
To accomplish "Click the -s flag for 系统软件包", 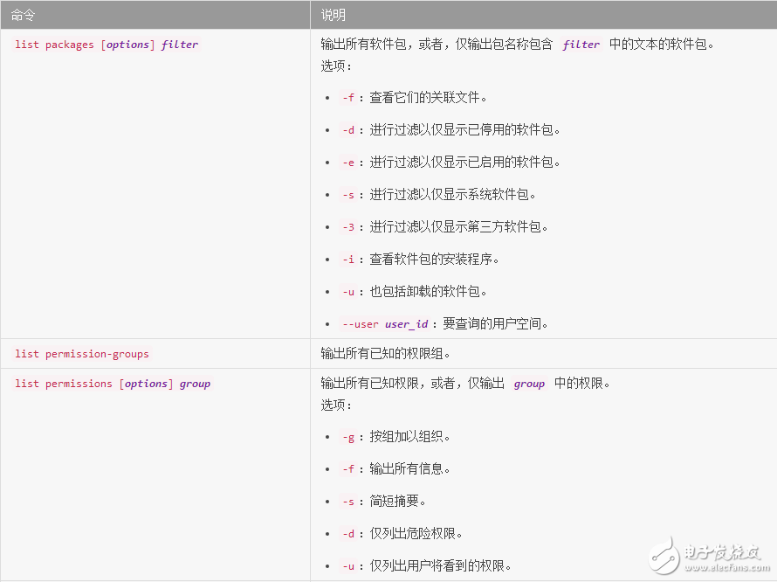I will [x=348, y=195].
